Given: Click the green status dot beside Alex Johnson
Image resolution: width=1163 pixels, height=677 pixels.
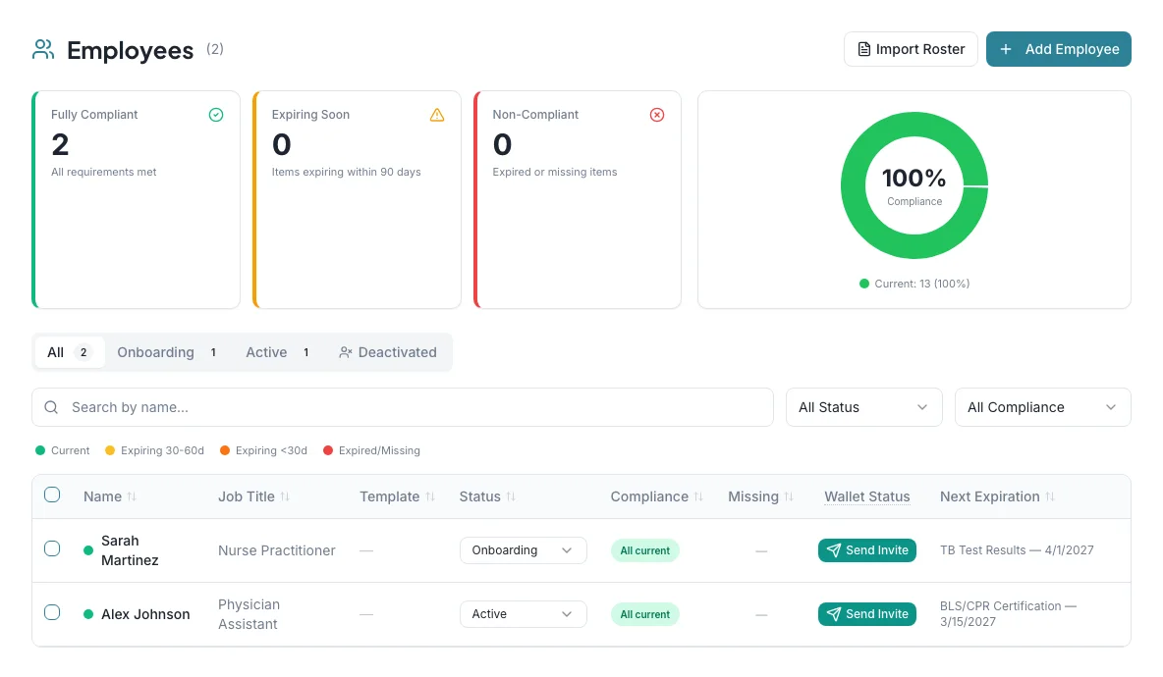Looking at the screenshot, I should 88,614.
